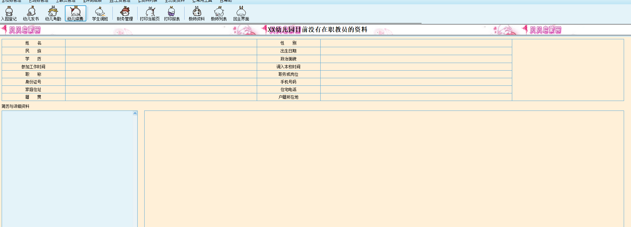This screenshot has width=631, height=227.
Task: Click the 职称 title value field
Action: pos(161,74)
